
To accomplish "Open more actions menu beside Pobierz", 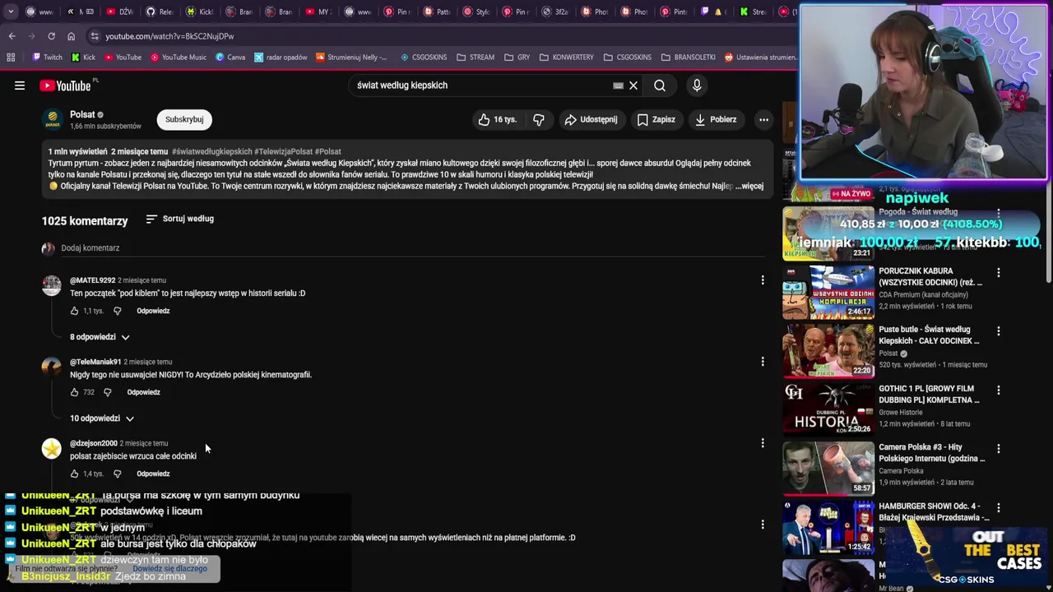I will (763, 119).
